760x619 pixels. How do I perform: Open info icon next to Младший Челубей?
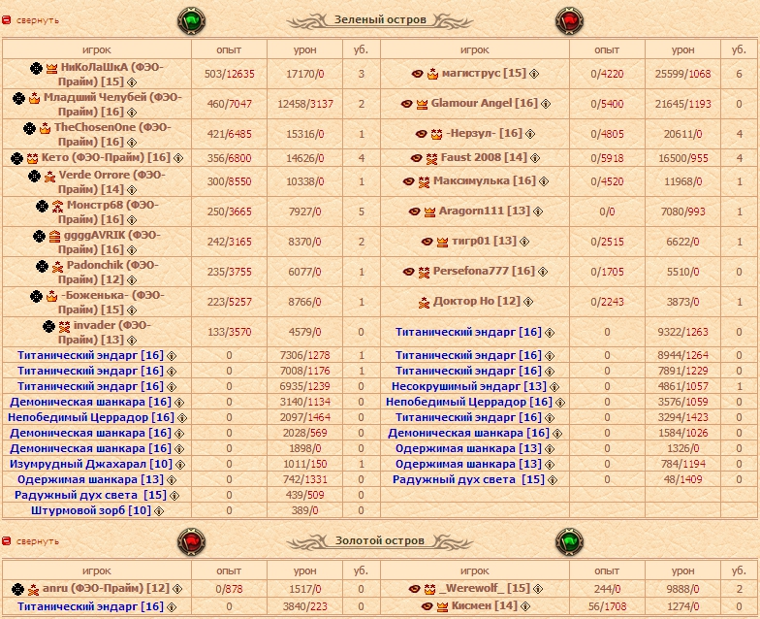pos(132,113)
